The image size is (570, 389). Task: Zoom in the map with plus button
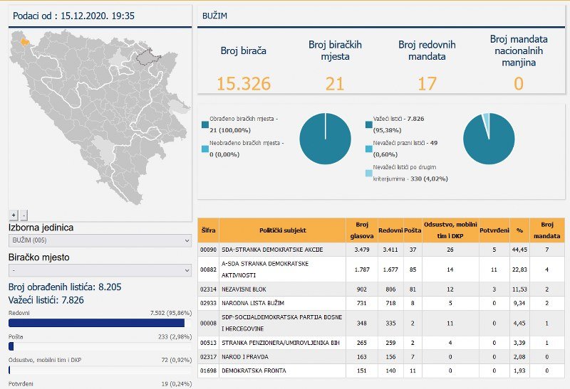[x=14, y=214]
